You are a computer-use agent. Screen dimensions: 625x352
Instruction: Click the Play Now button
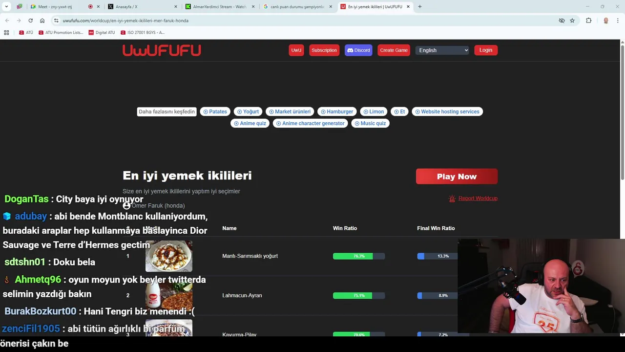click(x=457, y=176)
